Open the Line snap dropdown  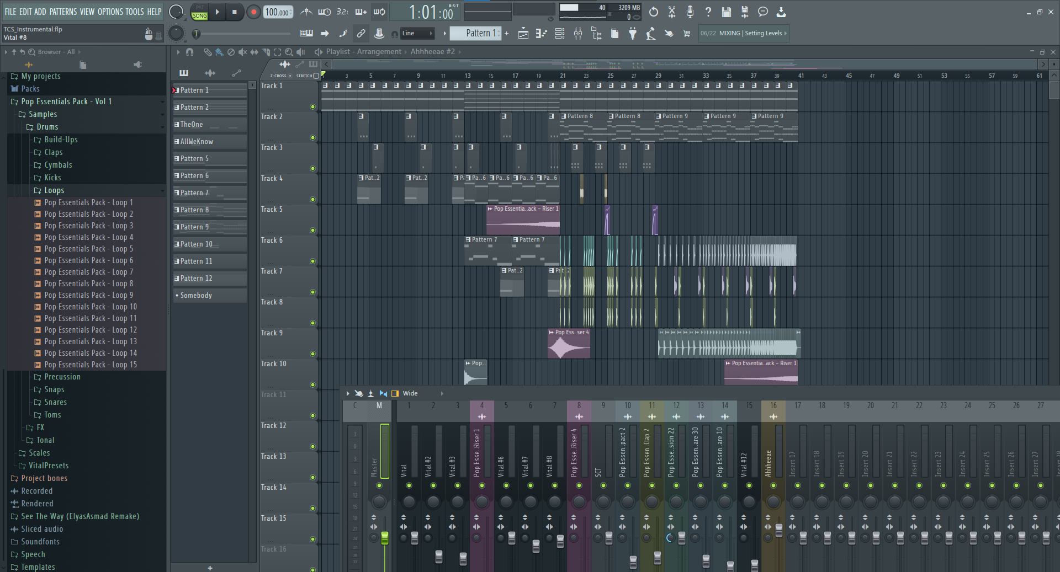click(417, 34)
